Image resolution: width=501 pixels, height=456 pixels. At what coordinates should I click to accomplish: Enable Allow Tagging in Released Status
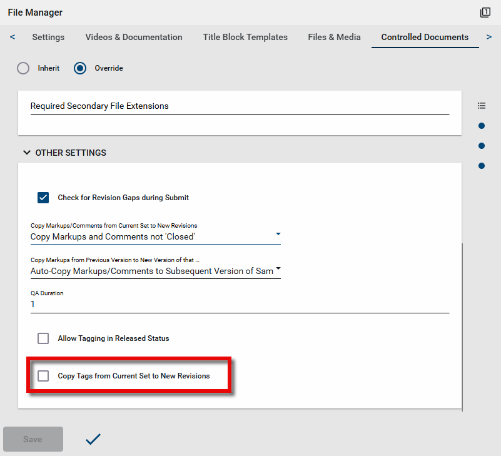(x=43, y=338)
